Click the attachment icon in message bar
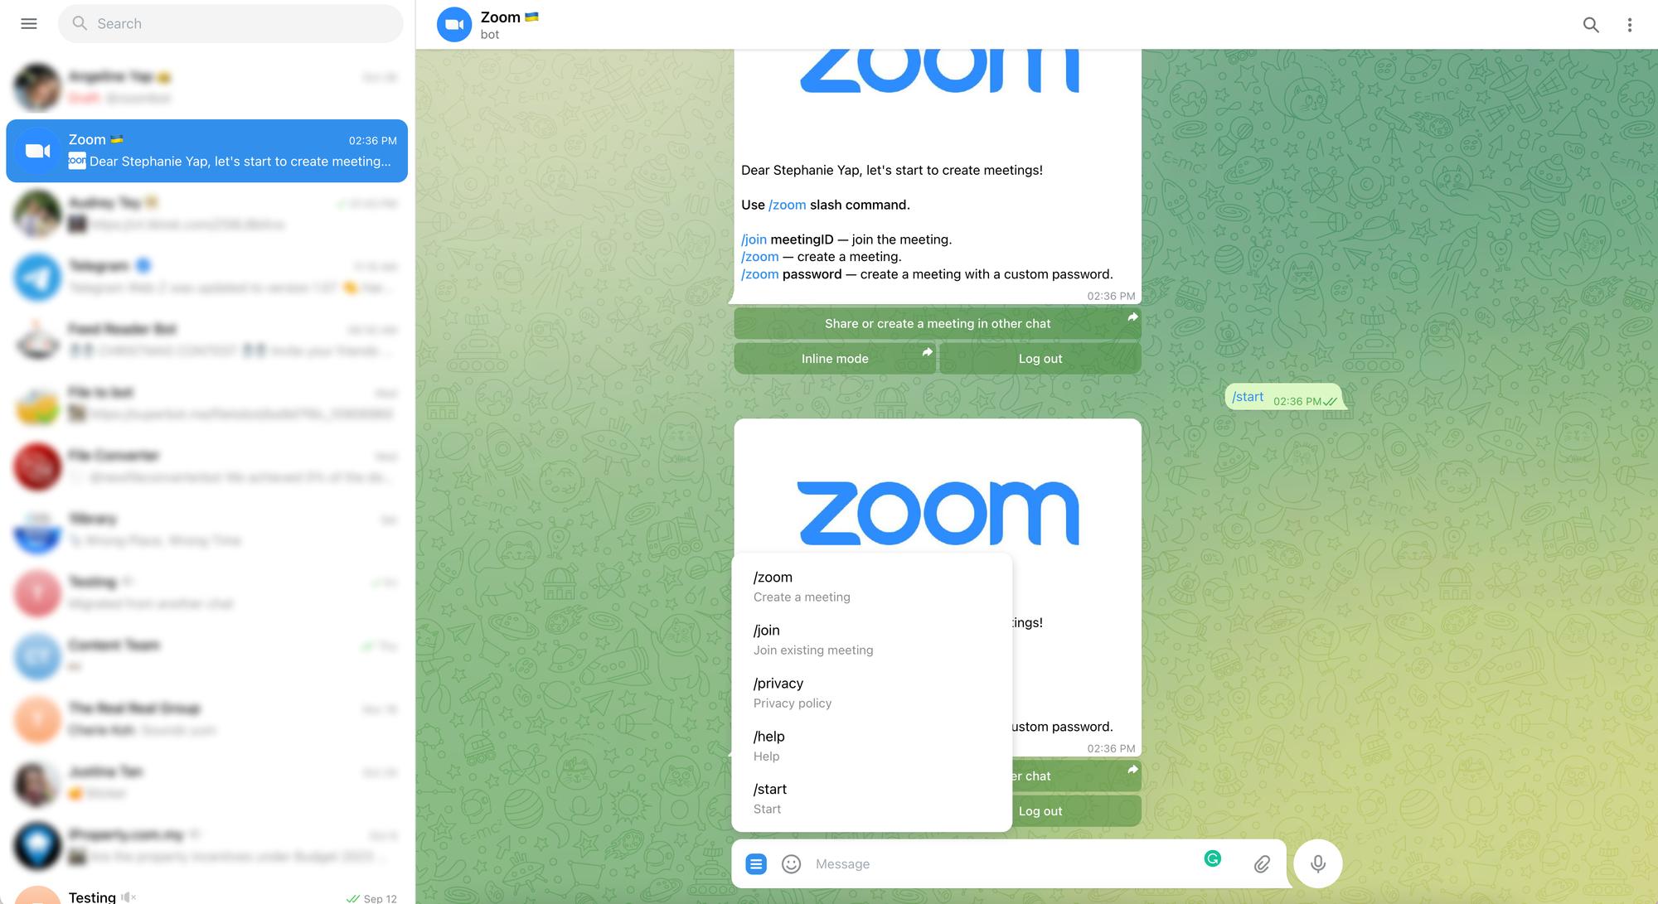Image resolution: width=1658 pixels, height=904 pixels. pos(1260,863)
